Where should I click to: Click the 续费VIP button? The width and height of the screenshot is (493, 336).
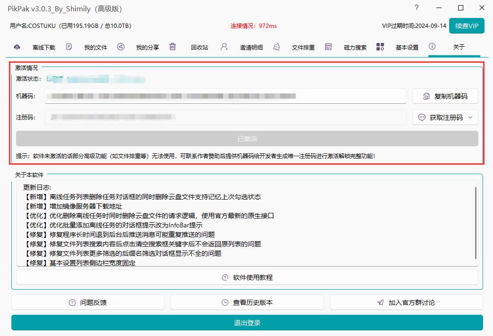click(x=467, y=26)
